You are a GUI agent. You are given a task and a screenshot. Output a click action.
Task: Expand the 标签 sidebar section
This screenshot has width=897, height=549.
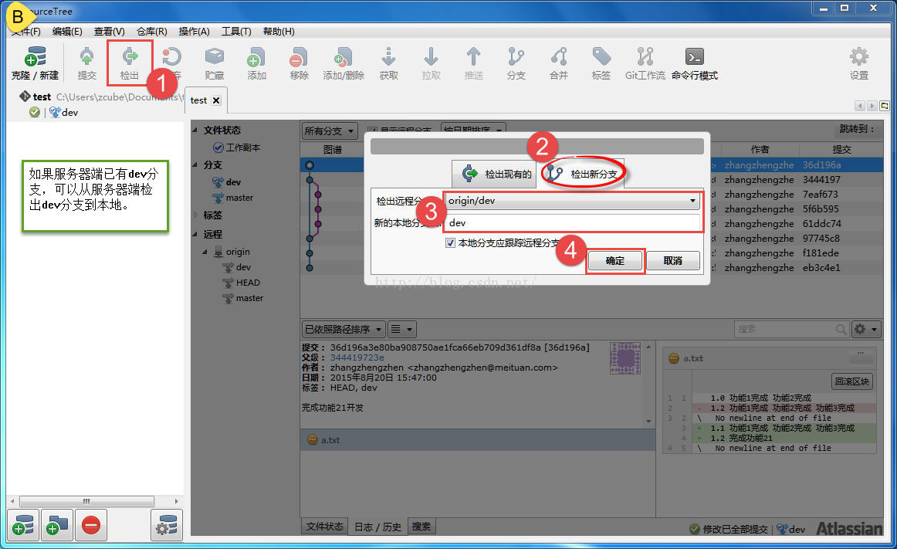tap(195, 215)
